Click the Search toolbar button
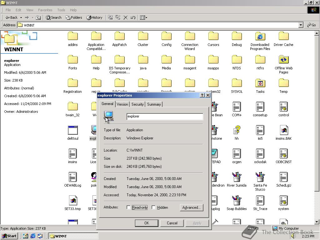 pos(53,17)
